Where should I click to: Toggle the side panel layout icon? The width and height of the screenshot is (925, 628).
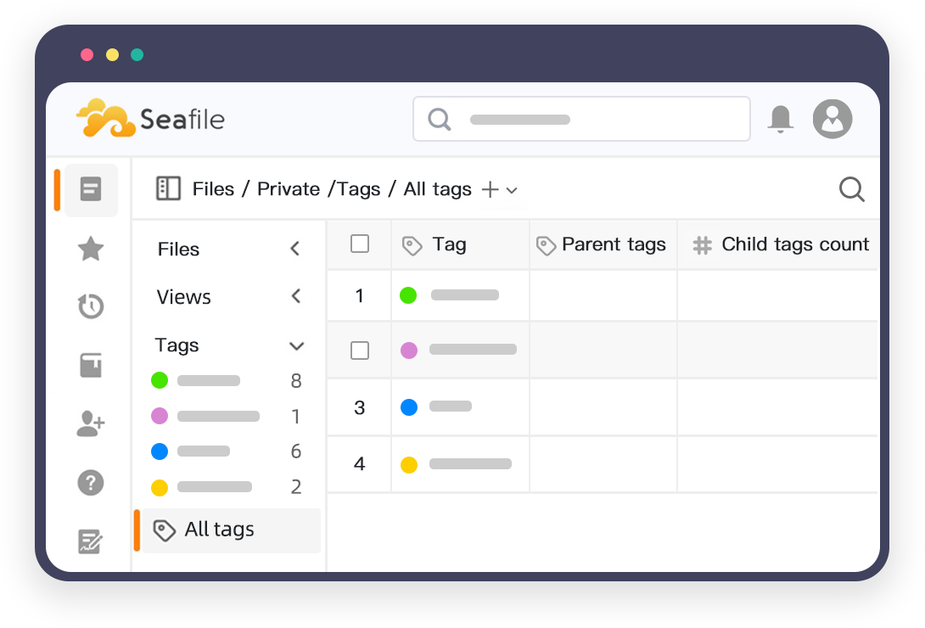pos(168,188)
